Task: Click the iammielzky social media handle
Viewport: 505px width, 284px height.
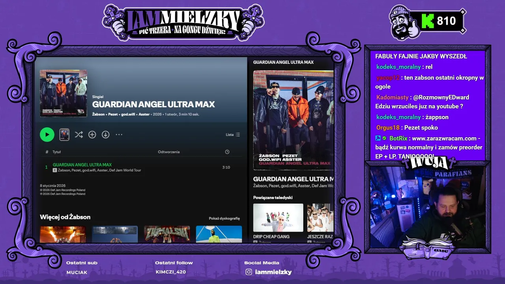Action: coord(273,272)
